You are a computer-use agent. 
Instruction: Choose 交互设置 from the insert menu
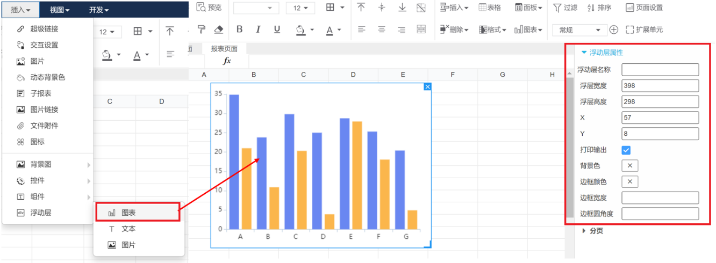[x=47, y=45]
